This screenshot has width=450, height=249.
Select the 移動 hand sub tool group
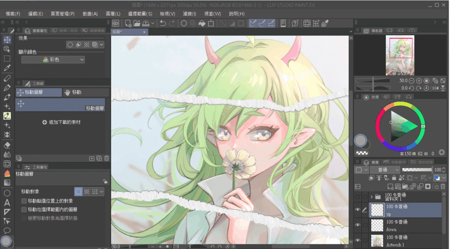click(x=86, y=92)
